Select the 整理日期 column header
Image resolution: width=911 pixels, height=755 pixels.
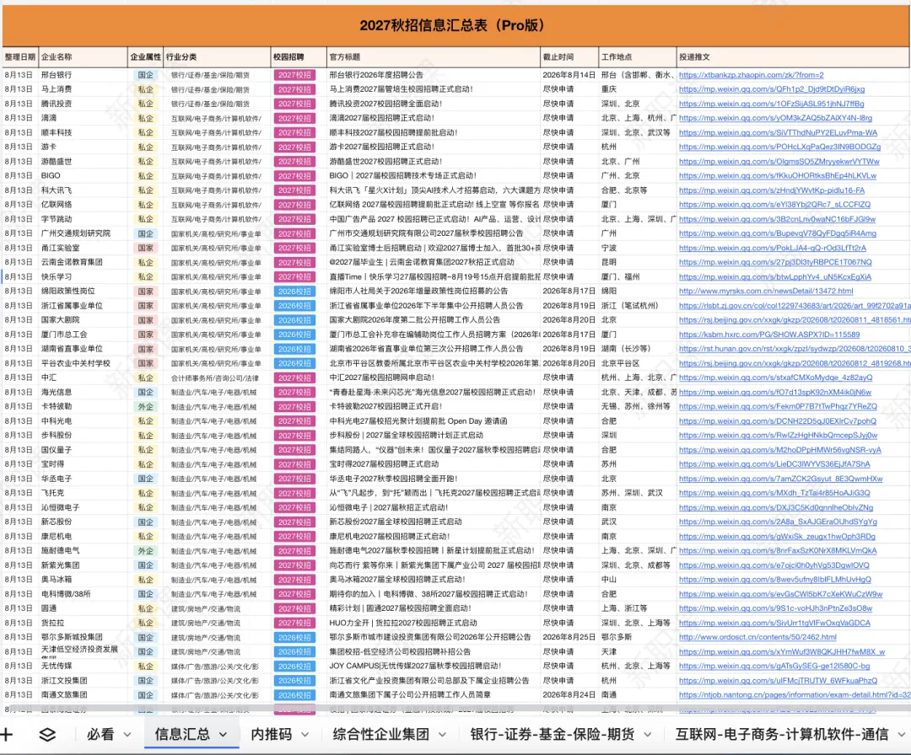(20, 56)
